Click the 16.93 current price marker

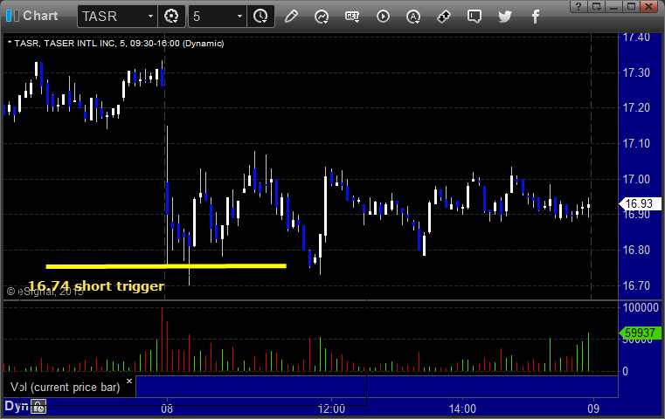point(639,203)
